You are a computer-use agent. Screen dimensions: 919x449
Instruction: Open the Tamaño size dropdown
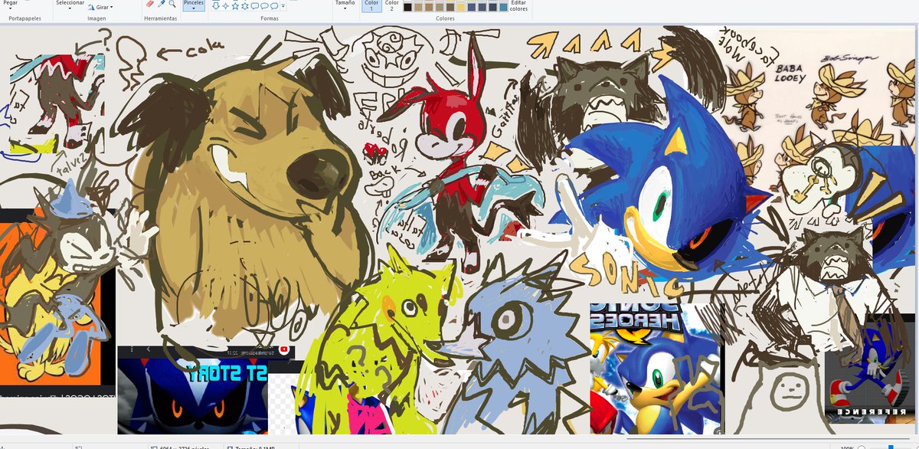[x=345, y=5]
